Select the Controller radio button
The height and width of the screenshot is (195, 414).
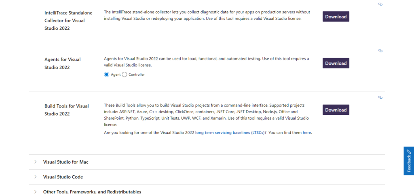point(125,75)
